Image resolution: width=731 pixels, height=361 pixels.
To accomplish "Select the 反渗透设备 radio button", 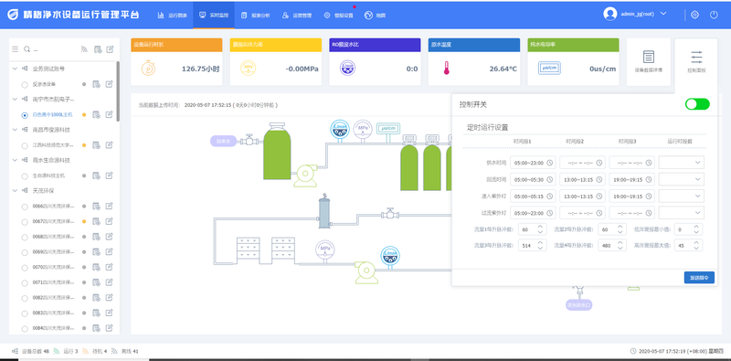I will (x=25, y=84).
